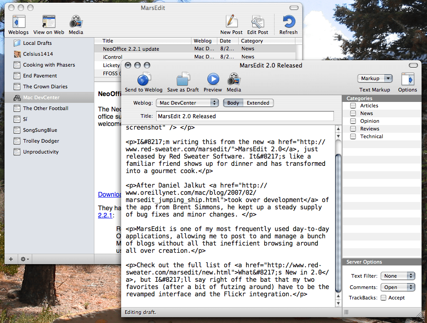Screen dimensions: 427x323
Task: Click the editor scroll down arrow at bottom
Action: pos(338,303)
